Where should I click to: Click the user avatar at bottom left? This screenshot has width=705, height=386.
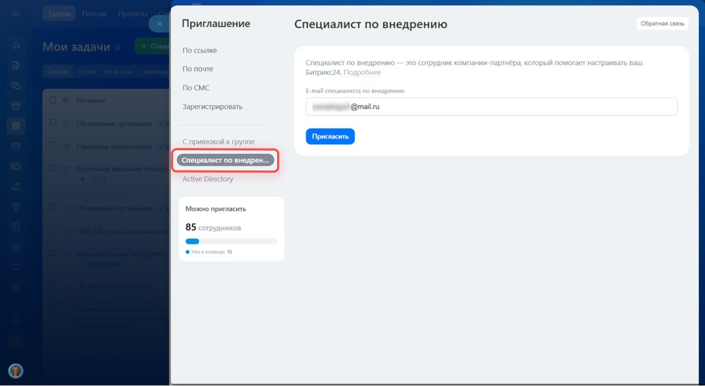tap(16, 370)
